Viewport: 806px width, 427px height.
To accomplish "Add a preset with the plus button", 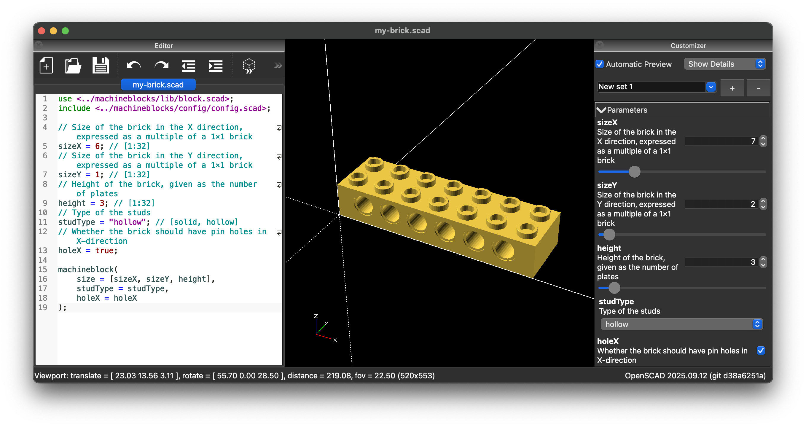I will pos(732,88).
